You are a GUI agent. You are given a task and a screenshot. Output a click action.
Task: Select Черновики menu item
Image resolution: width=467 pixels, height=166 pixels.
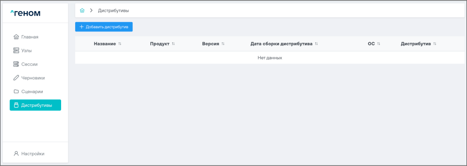point(33,78)
